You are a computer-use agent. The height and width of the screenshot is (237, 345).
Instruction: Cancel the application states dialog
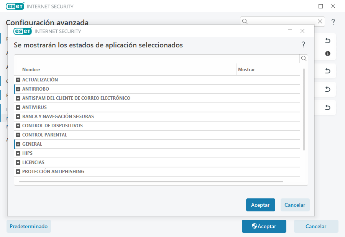[x=295, y=205]
